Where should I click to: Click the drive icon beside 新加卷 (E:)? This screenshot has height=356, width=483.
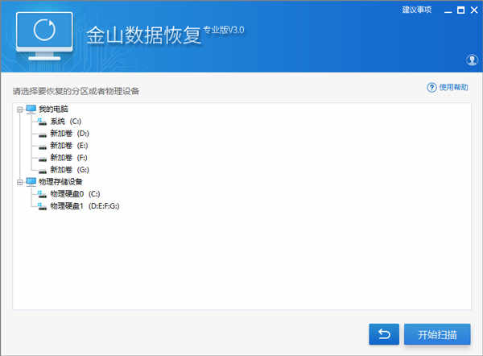point(43,147)
